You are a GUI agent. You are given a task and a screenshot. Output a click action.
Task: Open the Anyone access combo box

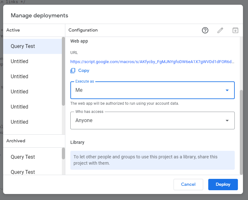152,121
